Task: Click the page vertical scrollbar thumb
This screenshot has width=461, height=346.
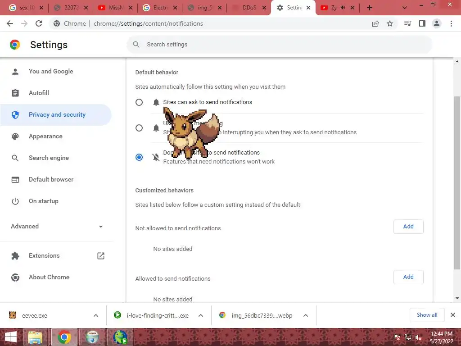Action: pyautogui.click(x=457, y=182)
